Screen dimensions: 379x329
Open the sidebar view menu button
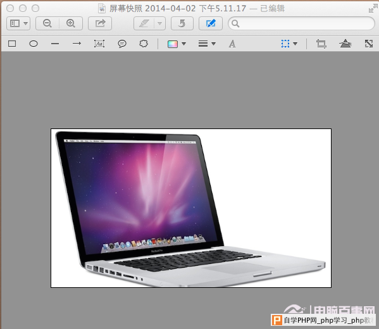18,23
